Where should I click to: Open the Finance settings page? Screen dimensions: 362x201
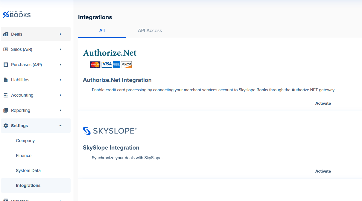click(x=24, y=156)
